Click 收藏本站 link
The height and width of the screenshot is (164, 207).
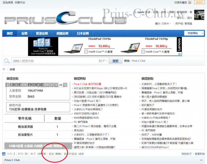click(x=20, y=2)
